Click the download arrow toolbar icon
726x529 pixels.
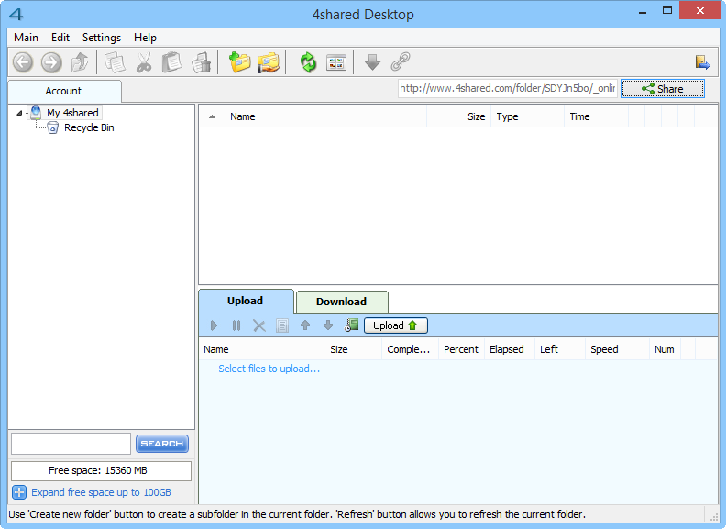[372, 62]
